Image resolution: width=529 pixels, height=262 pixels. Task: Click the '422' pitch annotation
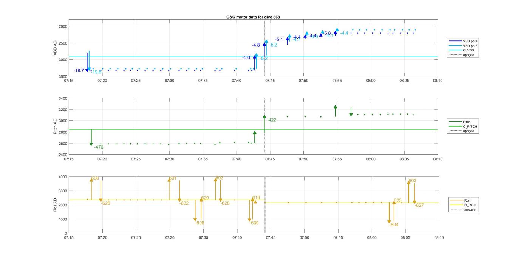272,120
